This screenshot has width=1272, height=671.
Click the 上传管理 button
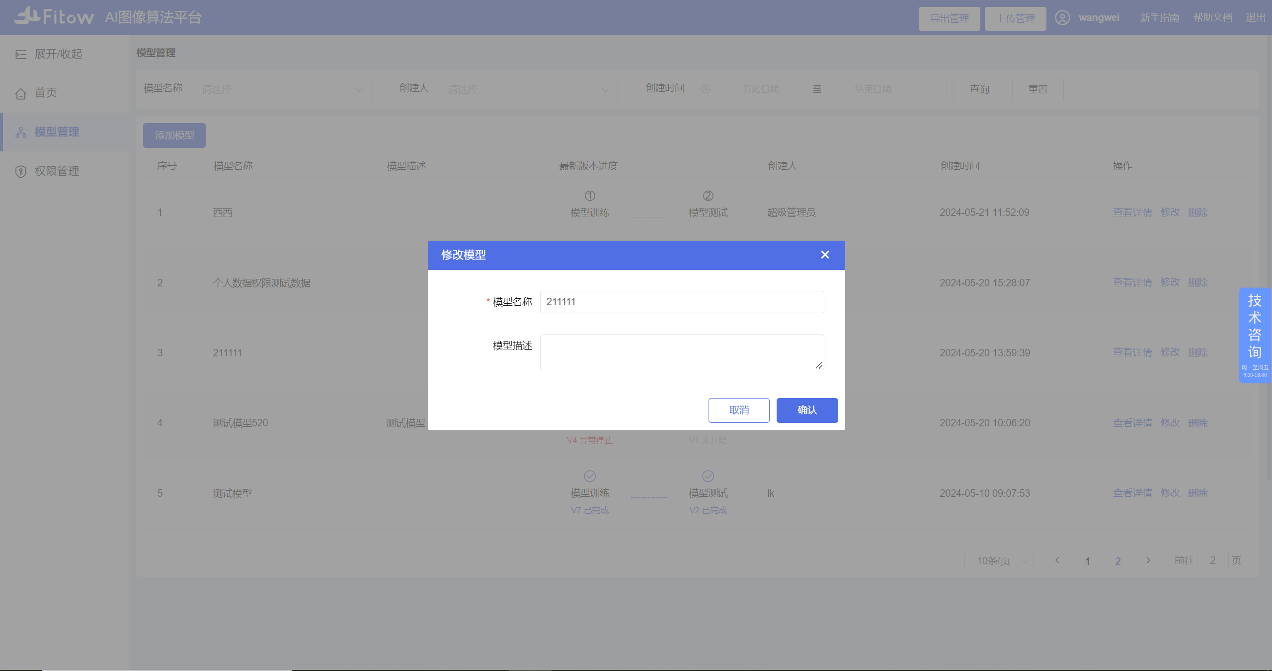(1015, 18)
